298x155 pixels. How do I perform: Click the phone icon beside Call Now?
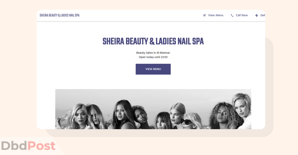click(x=232, y=15)
